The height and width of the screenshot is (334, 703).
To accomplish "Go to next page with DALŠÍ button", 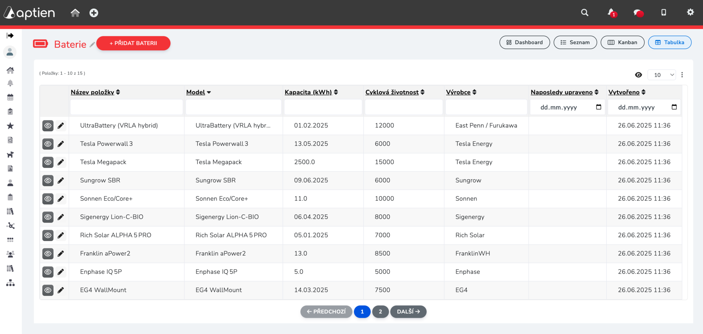I will tap(408, 312).
